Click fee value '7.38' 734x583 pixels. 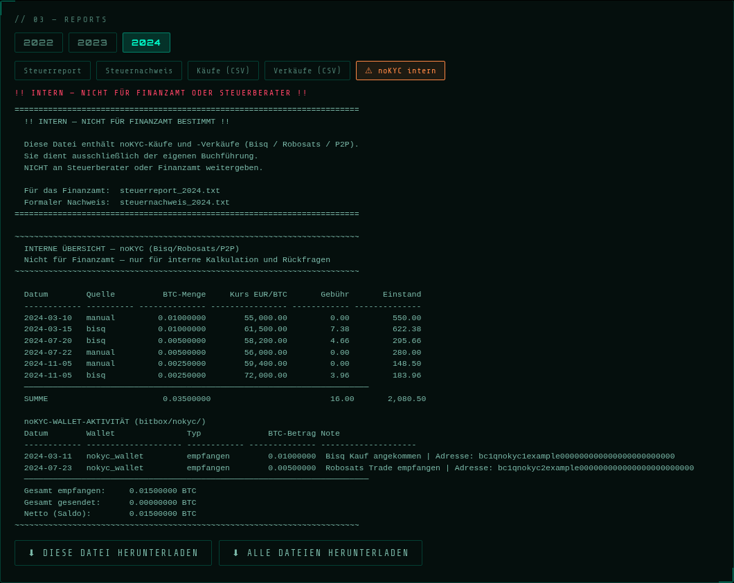pos(339,329)
